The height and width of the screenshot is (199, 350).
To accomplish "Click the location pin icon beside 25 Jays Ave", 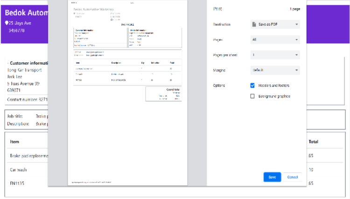I will click(7, 23).
